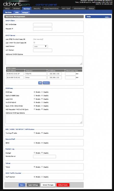The width and height of the screenshot is (114, 191).
Task: Click the second static lease hostname field
Action: click(x=36, y=77)
